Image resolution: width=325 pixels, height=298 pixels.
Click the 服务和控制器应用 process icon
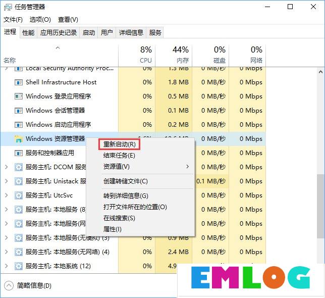click(19, 153)
